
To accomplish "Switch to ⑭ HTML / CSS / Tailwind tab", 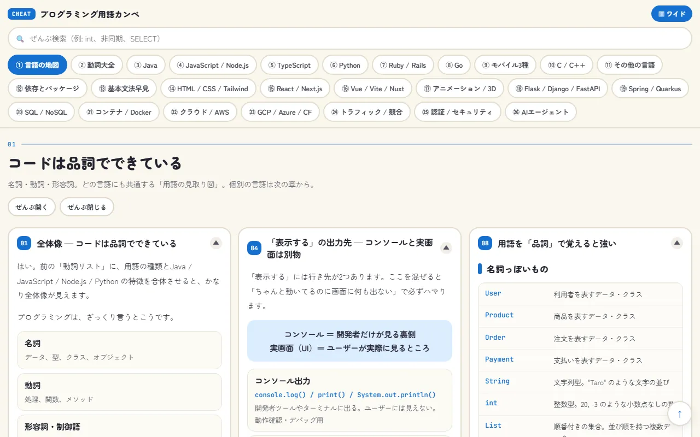I will pos(208,88).
